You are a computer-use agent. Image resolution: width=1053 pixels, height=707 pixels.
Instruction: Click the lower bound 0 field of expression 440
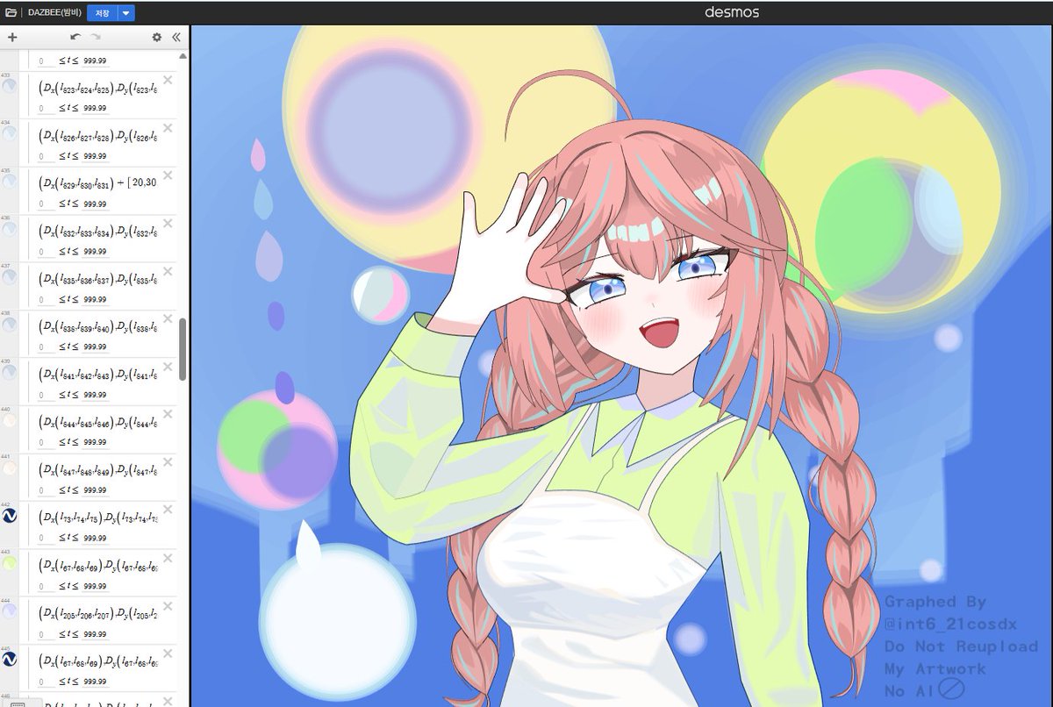coord(46,443)
